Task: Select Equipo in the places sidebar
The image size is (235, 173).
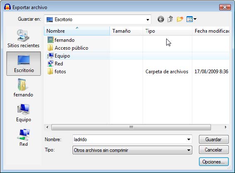Action: coord(24,113)
